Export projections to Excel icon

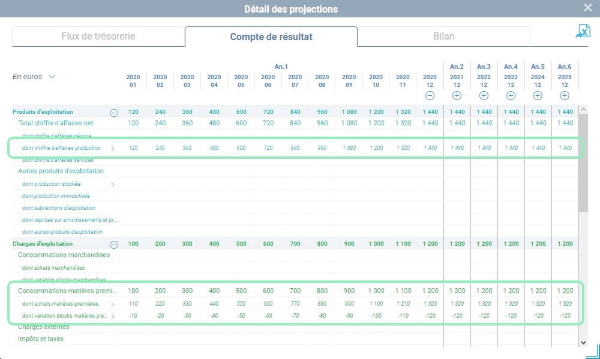pyautogui.click(x=583, y=31)
